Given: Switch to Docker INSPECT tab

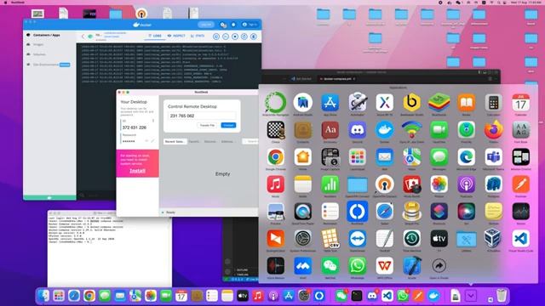Looking at the screenshot, I should point(176,36).
